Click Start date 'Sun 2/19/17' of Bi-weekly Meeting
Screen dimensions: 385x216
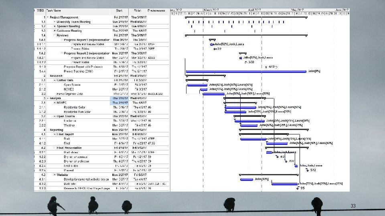120,22
